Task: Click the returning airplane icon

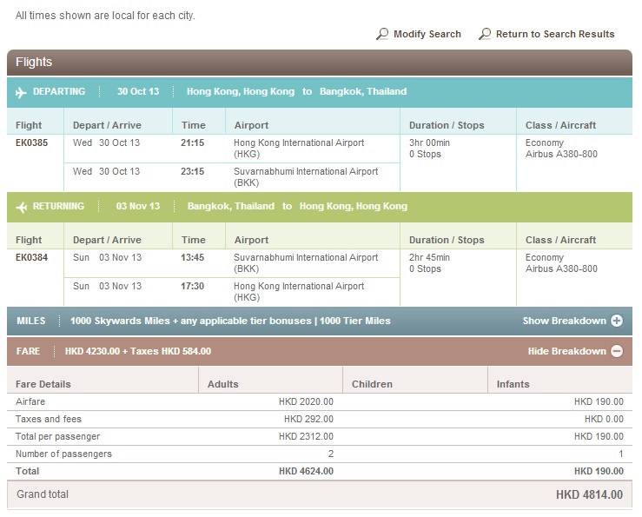Action: (22, 207)
